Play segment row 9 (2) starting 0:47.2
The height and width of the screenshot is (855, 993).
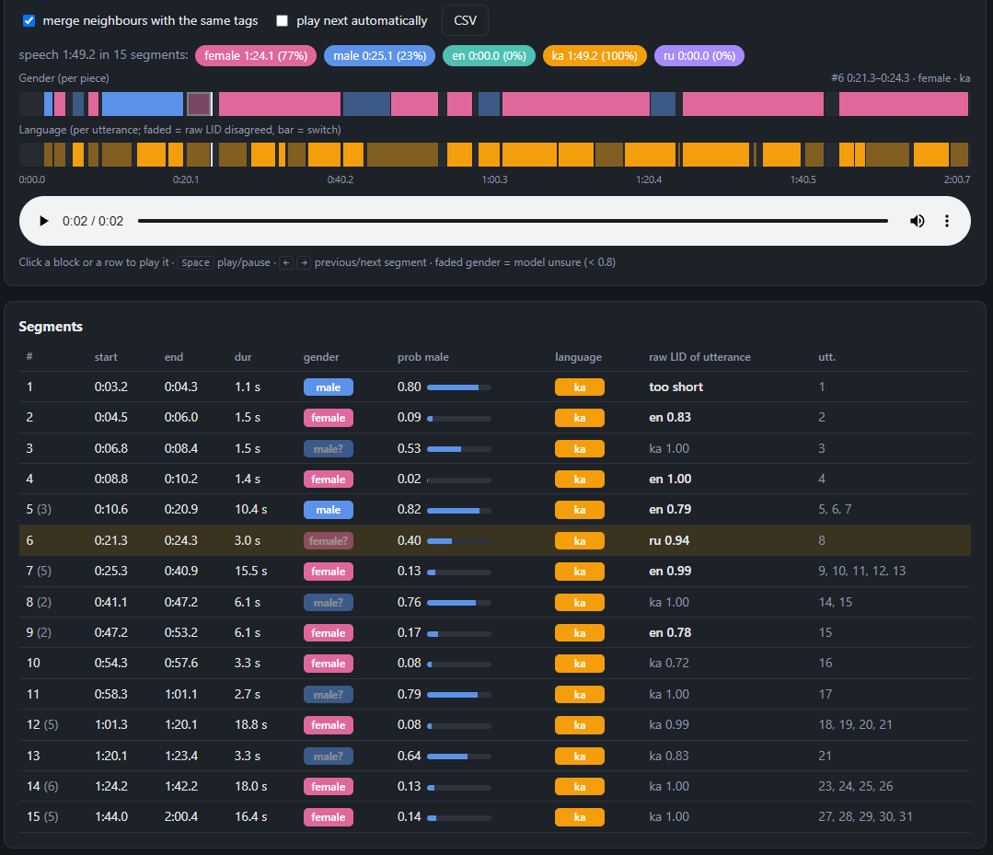(x=494, y=632)
